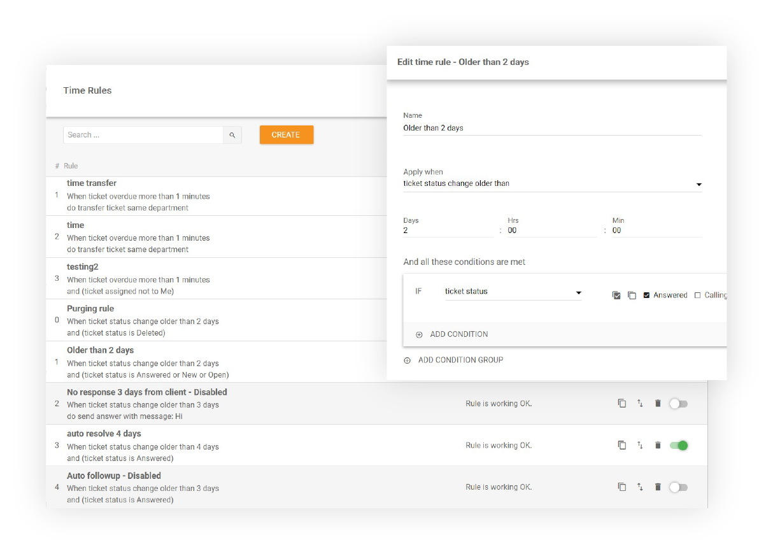Viewport: 773px width, 554px height.
Task: Duplicate the 'Auto followup - Disabled' rule
Action: coord(622,487)
